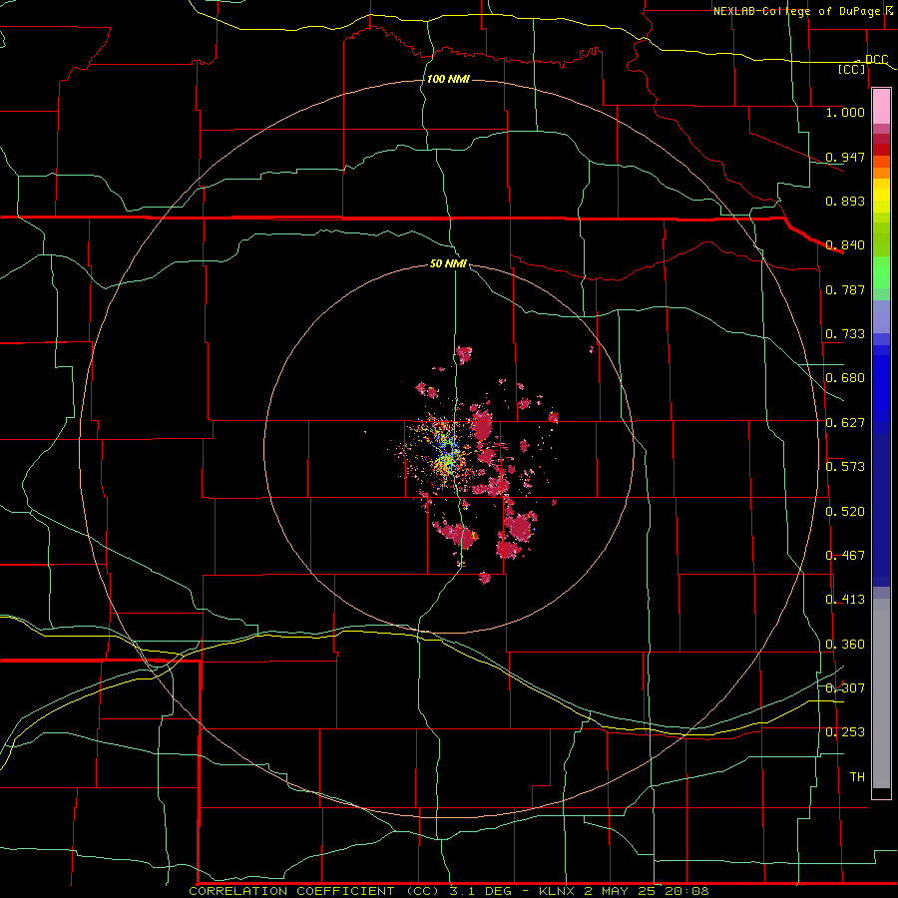Click the 0.893 scale value

845,201
